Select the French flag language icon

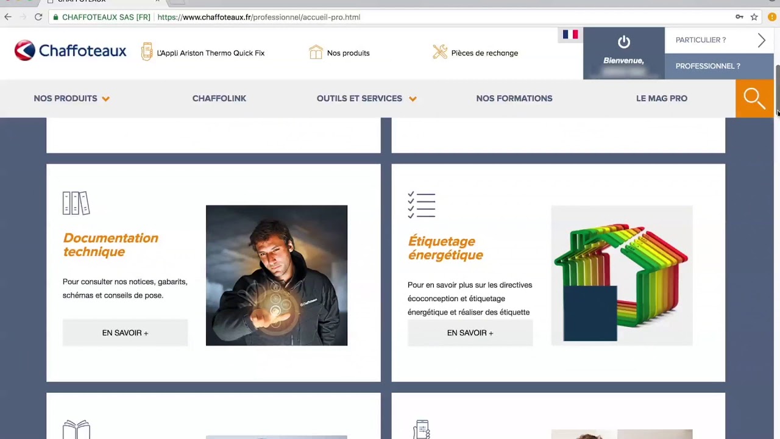point(570,35)
